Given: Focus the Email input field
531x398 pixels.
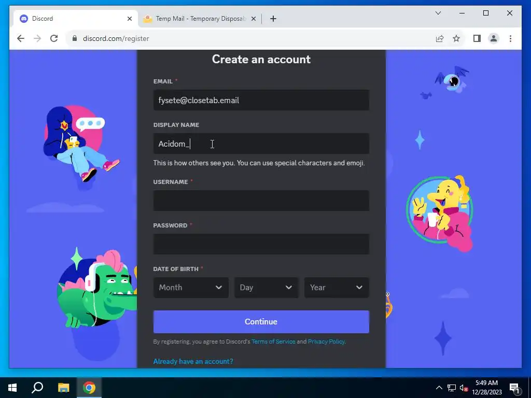Looking at the screenshot, I should pos(261,100).
